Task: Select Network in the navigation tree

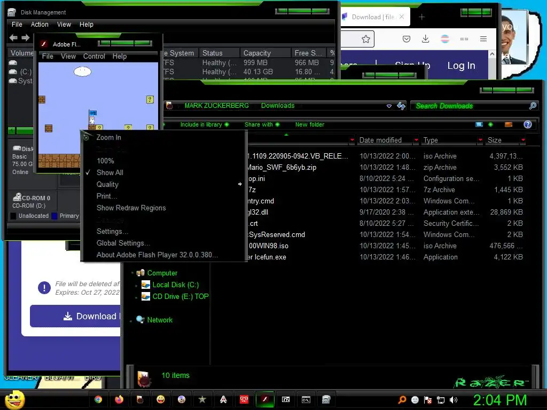Action: pos(160,320)
